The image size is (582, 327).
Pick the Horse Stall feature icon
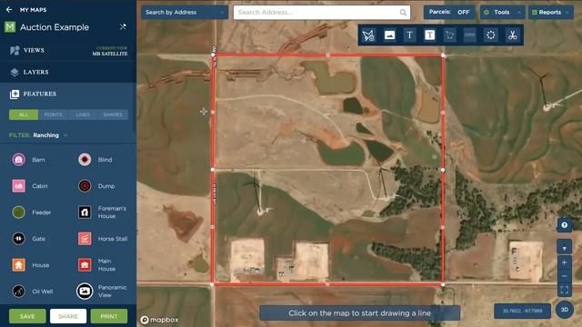coord(85,239)
